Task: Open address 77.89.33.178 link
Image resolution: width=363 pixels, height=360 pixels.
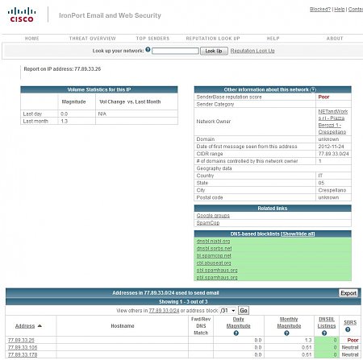Action: click(23, 355)
